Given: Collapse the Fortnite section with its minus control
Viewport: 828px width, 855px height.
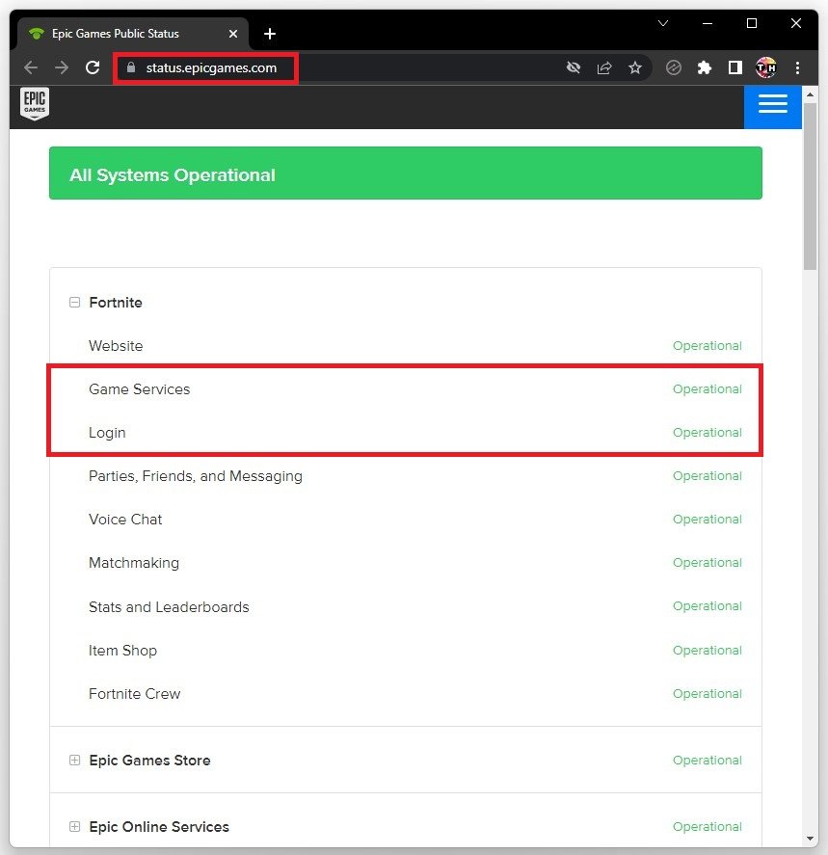Looking at the screenshot, I should (x=74, y=302).
